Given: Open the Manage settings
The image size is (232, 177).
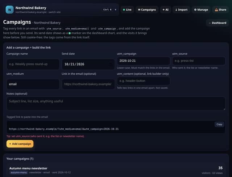Looking at the screenshot, I should [x=201, y=10].
